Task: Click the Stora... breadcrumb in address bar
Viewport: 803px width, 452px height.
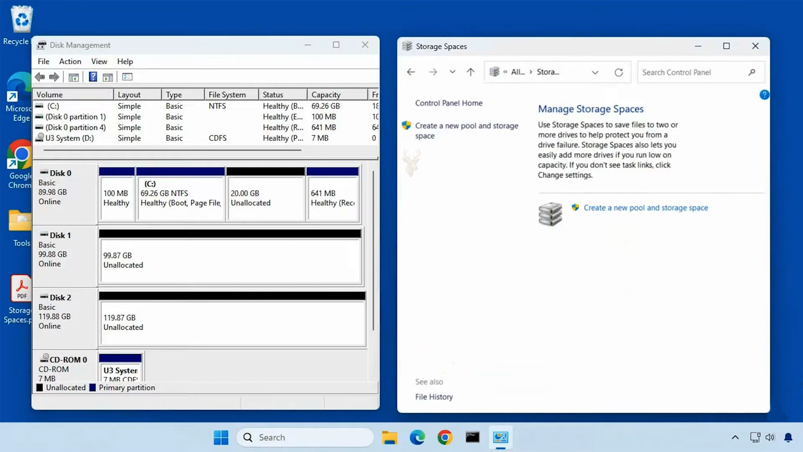Action: point(548,72)
